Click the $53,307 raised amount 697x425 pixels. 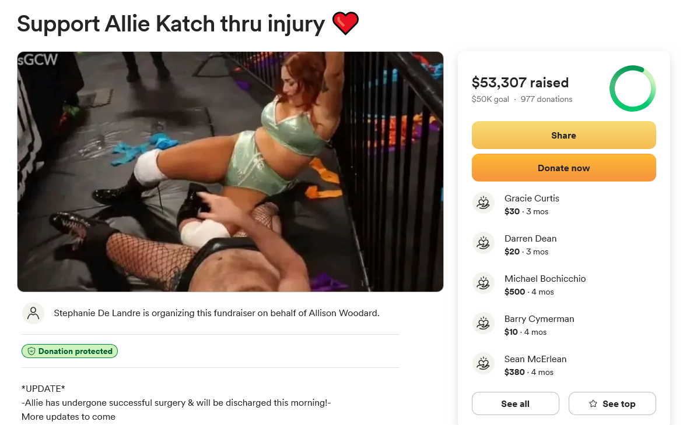coord(520,83)
